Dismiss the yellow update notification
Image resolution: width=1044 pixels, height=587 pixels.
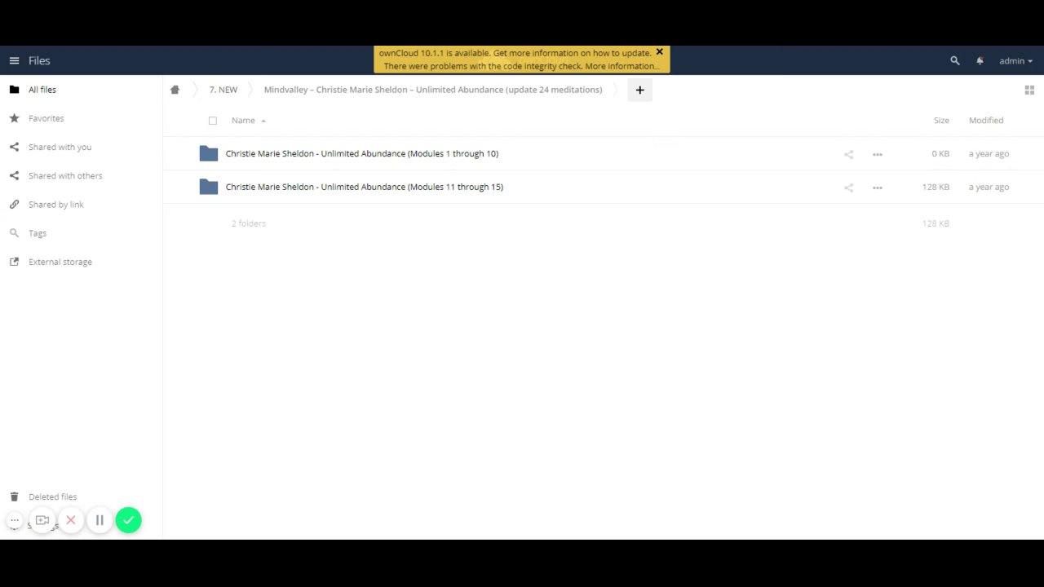point(659,52)
